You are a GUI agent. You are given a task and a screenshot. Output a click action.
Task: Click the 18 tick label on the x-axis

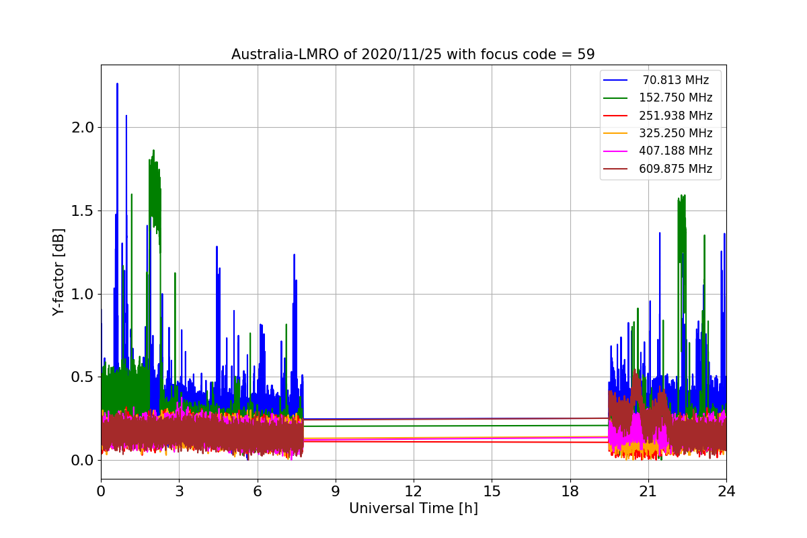(570, 492)
